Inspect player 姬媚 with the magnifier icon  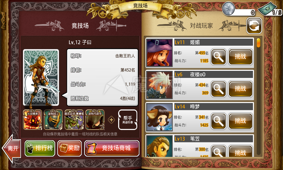pyautogui.click(x=218, y=57)
